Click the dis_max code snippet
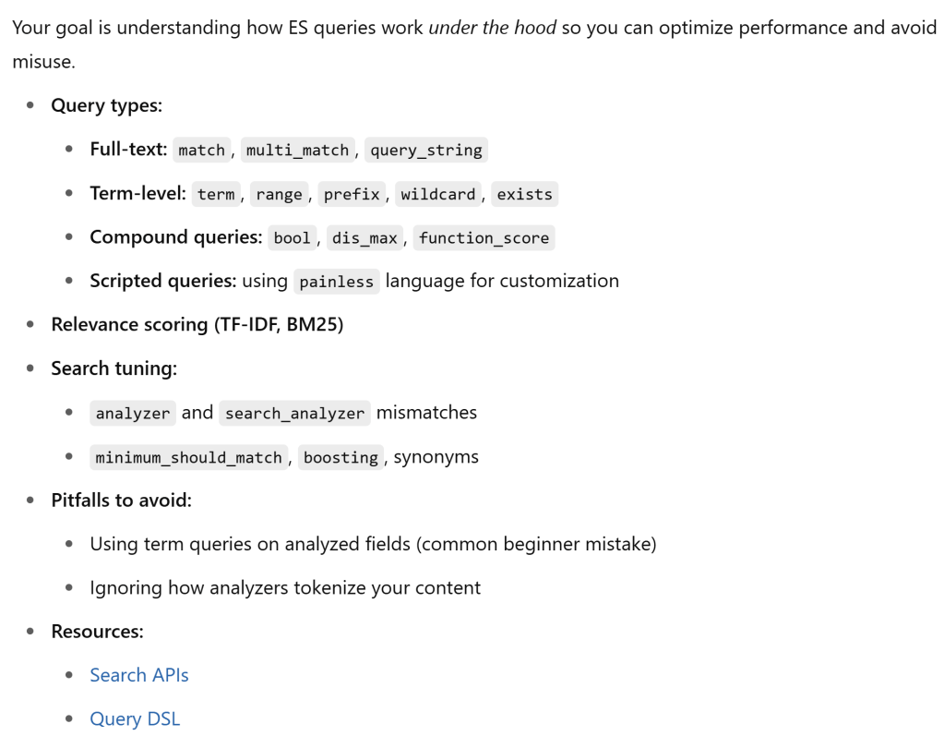Viewport: 944px width, 736px height. pyautogui.click(x=364, y=238)
